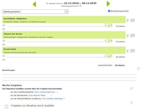The image size is (141, 109).
Task: Select Herr Ludwig Osterman trainer dropdown
Action: [46, 92]
